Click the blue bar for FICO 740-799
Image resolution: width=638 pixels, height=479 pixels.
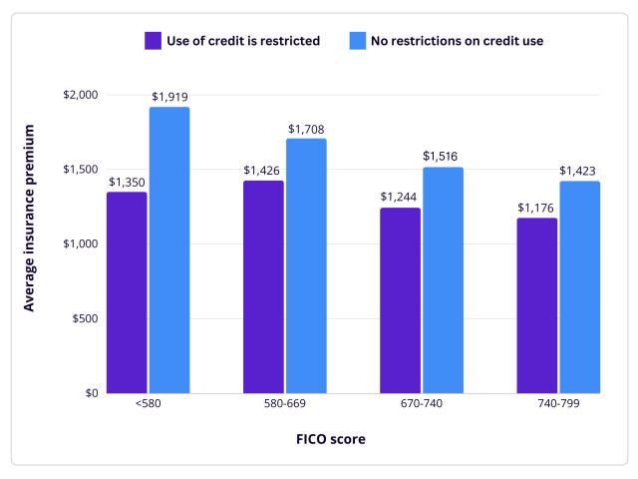[579, 286]
